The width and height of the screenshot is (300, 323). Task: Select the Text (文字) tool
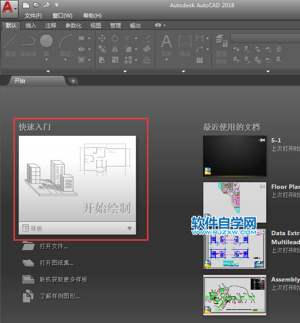pyautogui.click(x=166, y=45)
